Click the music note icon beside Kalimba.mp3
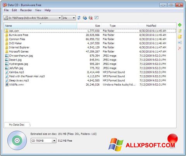186x156 pixels. coord(7,72)
